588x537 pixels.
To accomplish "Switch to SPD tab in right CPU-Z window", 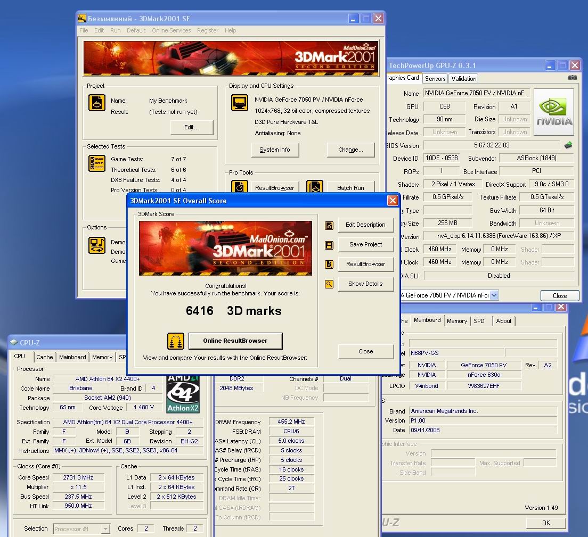I will (479, 321).
